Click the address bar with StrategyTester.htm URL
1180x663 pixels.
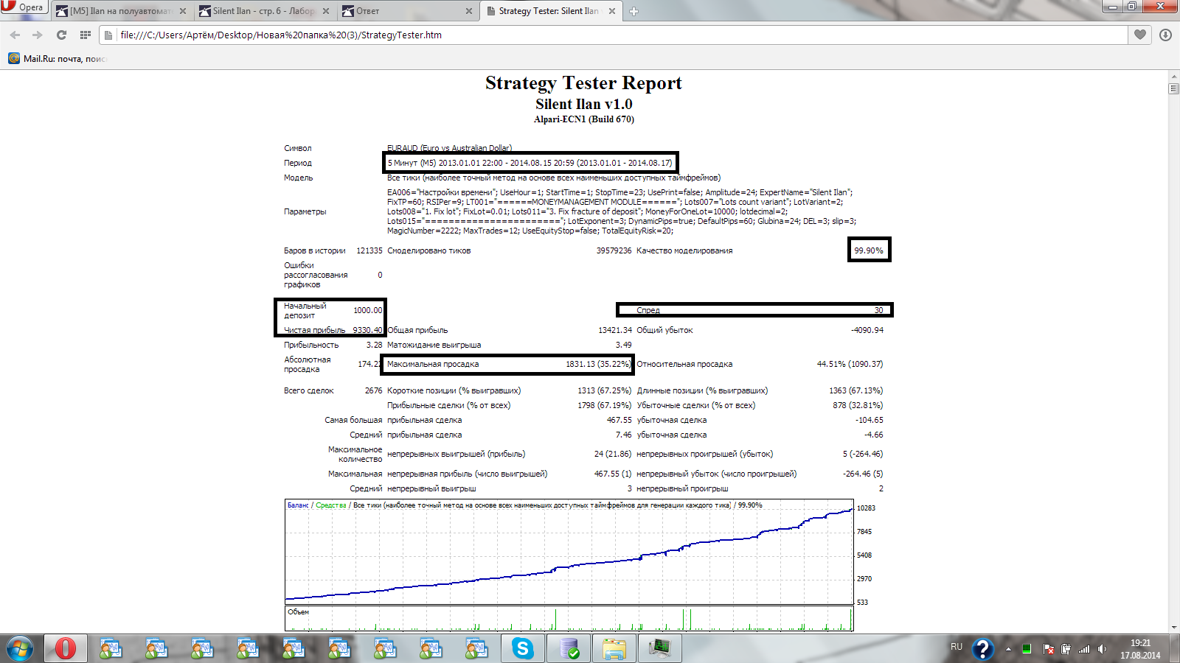tap(614, 35)
